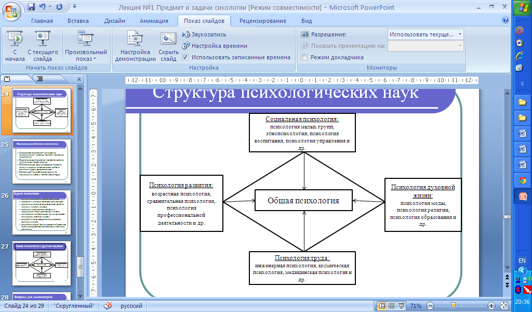Click the Слайд 24 из 29 status indicator
Image resolution: width=532 pixels, height=312 pixels.
pyautogui.click(x=24, y=306)
